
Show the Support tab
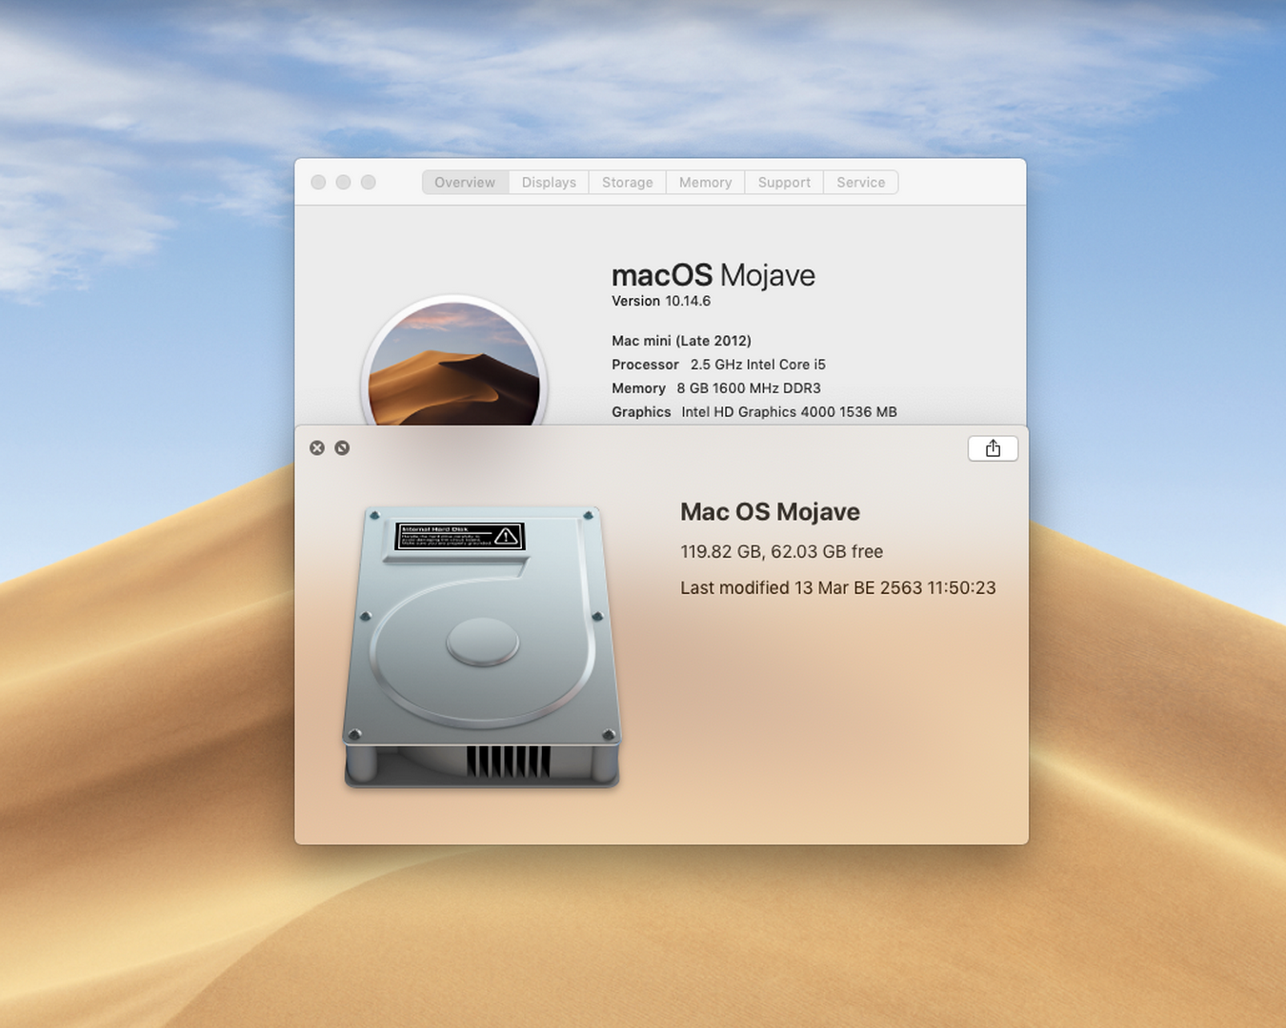784,183
